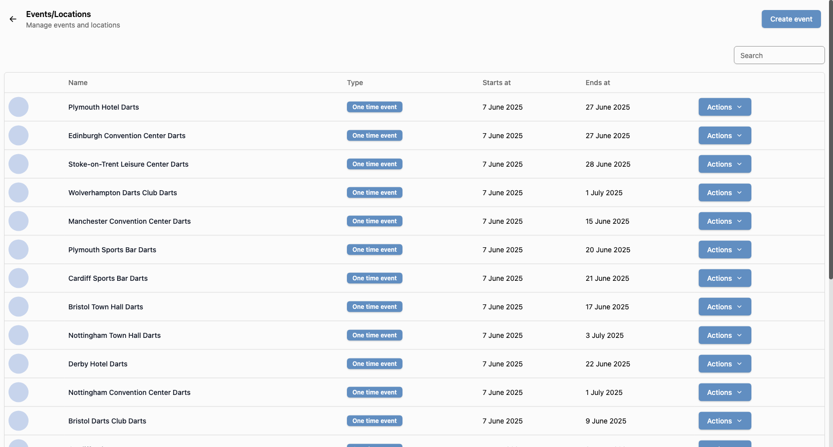Image resolution: width=833 pixels, height=447 pixels.
Task: Click the Starts at column header
Action: [x=496, y=83]
